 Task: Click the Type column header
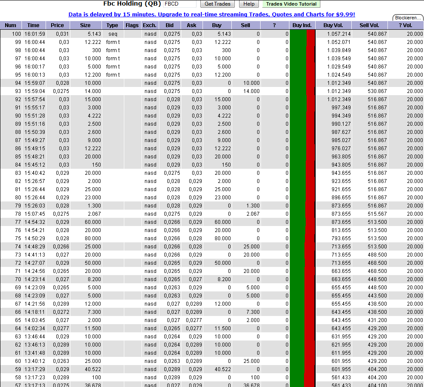pyautogui.click(x=112, y=25)
